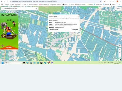Image resolution: width=122 pixels, height=91 pixels.
Task: Clear the cadastral number search field
Action: coord(36,8)
